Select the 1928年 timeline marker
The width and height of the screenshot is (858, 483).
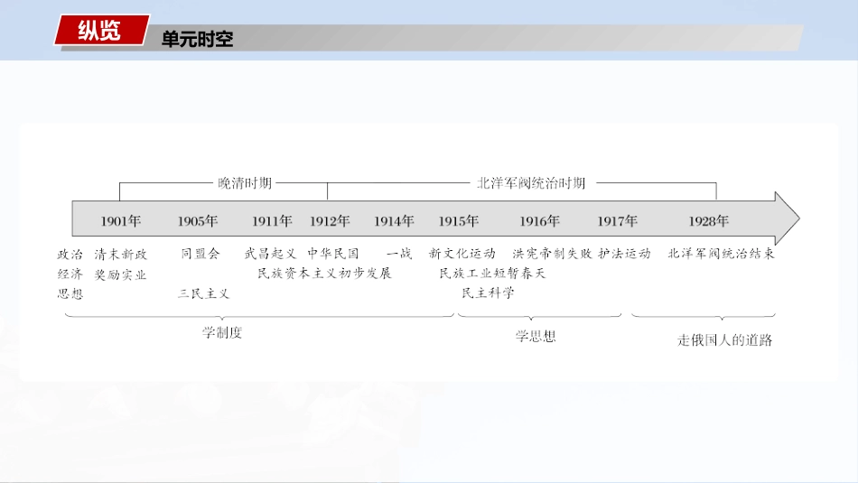[x=708, y=221]
